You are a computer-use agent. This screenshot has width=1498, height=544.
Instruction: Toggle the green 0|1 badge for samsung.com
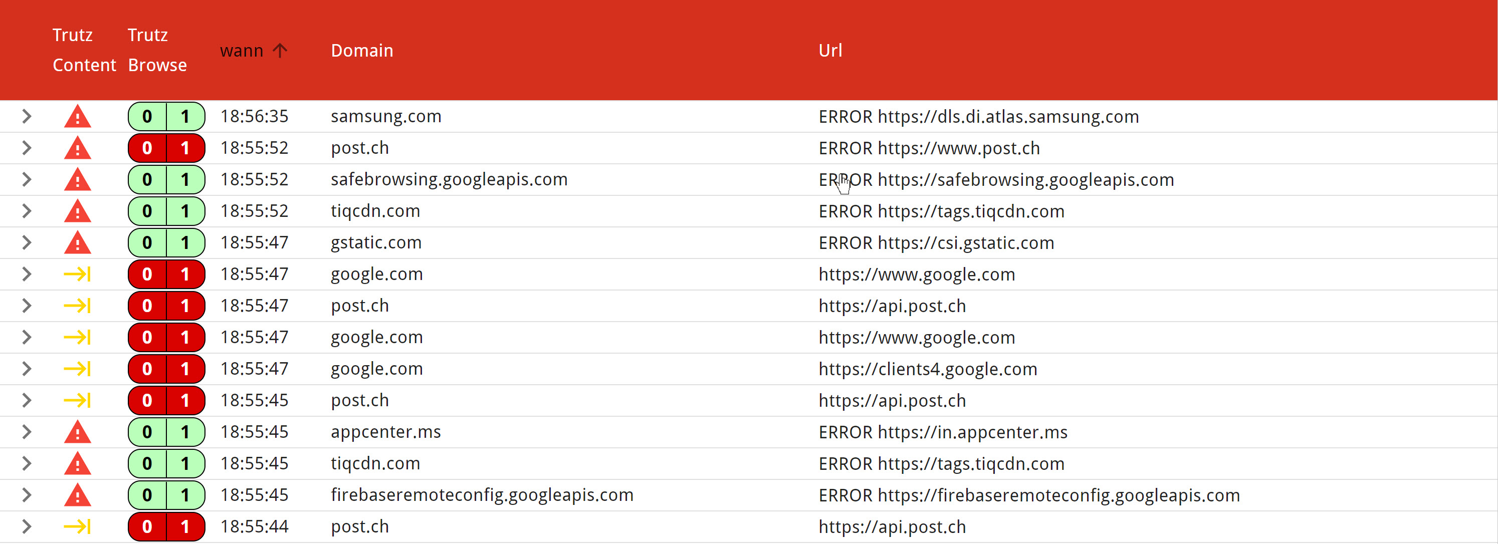tap(166, 117)
